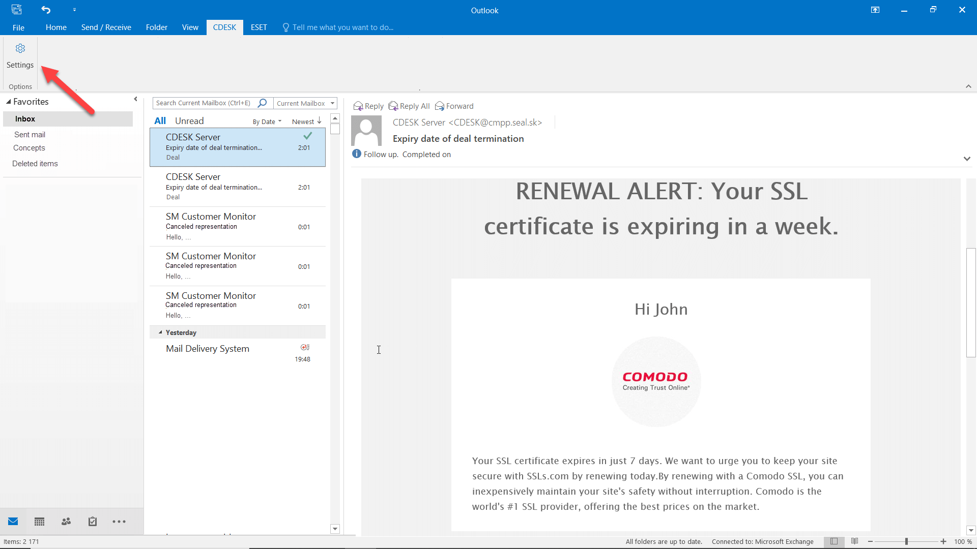Select Concepts folder
This screenshot has height=549, width=977.
click(29, 148)
